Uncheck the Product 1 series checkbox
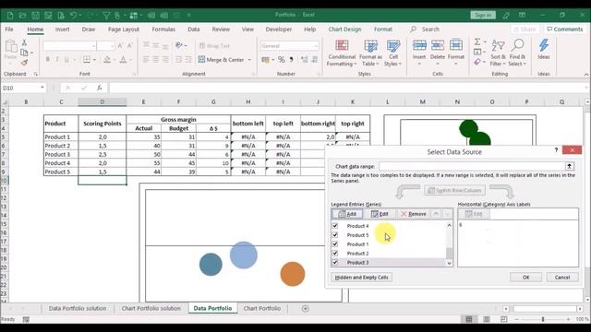 [x=335, y=243]
